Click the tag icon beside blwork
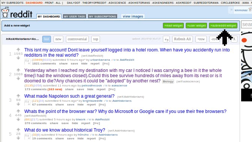The height and width of the screenshot is (142, 252). coord(89,120)
